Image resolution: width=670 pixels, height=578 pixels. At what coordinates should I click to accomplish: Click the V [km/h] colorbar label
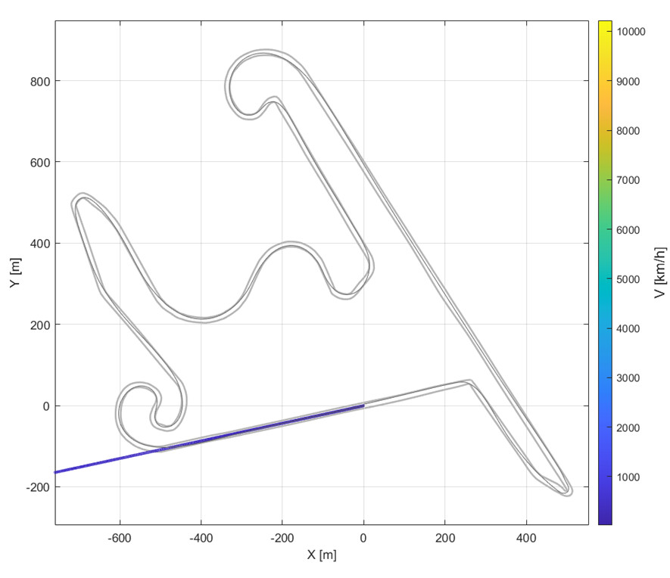[x=660, y=272]
